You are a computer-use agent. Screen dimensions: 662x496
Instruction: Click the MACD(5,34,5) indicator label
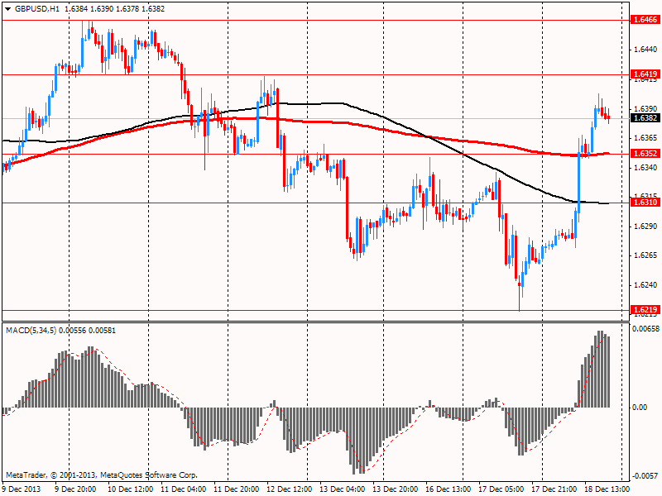[31, 330]
